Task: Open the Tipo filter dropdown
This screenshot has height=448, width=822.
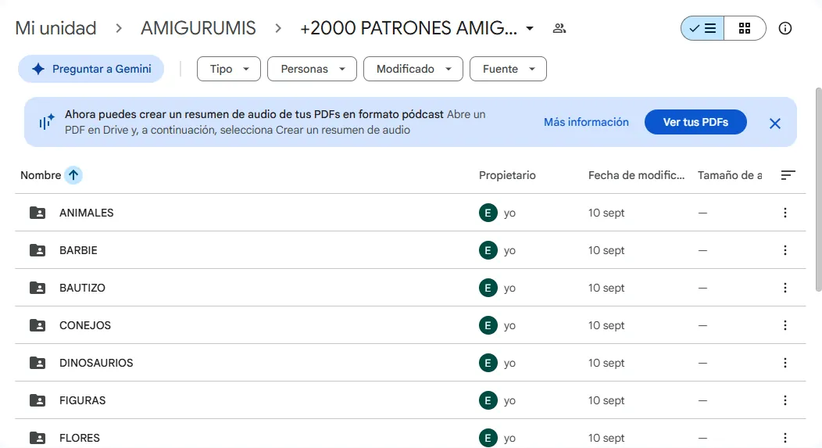Action: (229, 69)
